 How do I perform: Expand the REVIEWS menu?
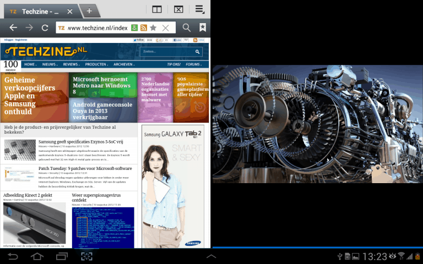click(72, 64)
